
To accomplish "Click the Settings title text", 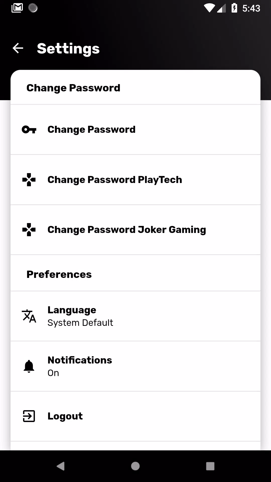I will (68, 49).
